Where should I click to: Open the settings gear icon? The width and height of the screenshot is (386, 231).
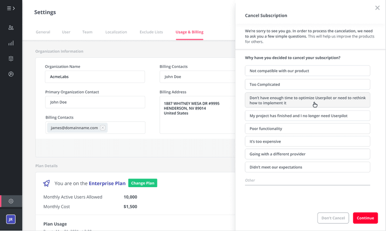[x=11, y=201]
